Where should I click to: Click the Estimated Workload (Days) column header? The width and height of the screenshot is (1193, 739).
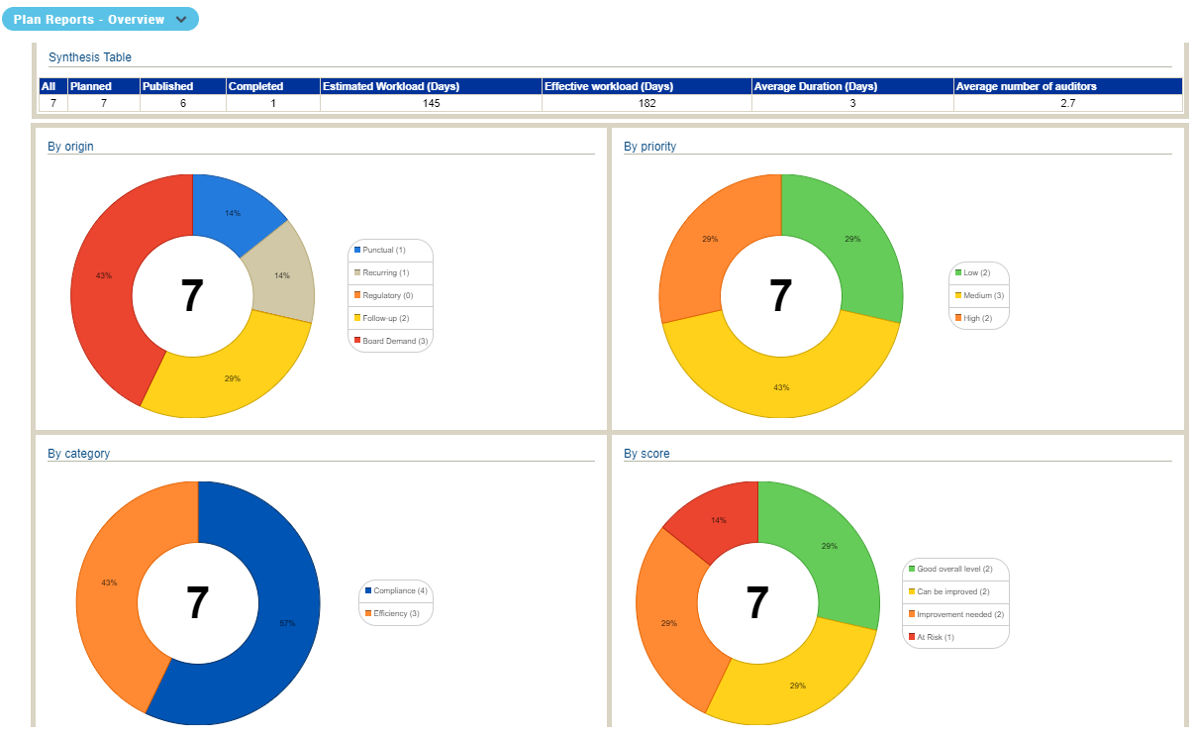[x=431, y=86]
